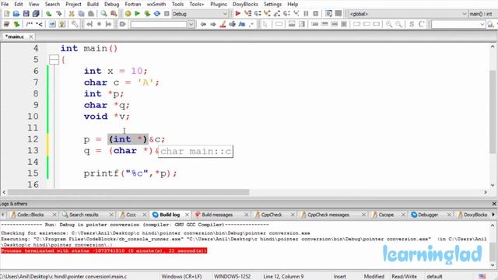Click the editor horizontal scrollbar thumb
This screenshot has width=498, height=280.
[128, 192]
